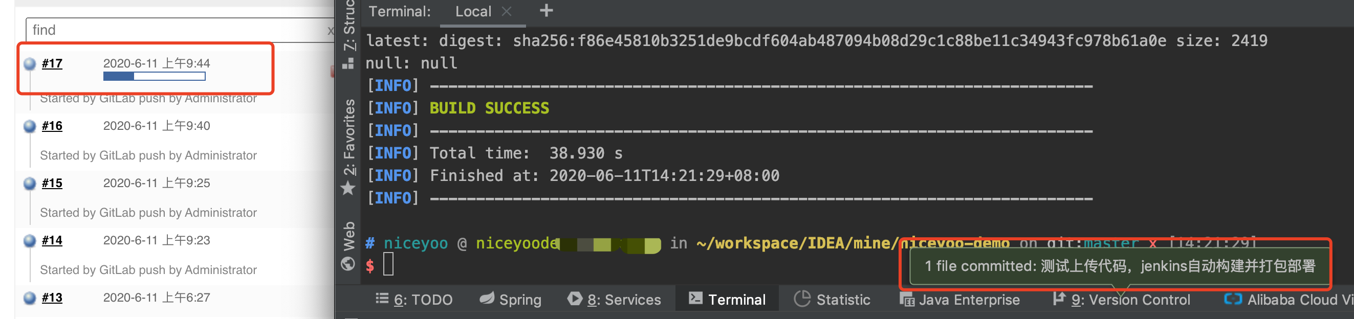Close the Local terminal tab
This screenshot has width=1354, height=319.
pos(506,11)
